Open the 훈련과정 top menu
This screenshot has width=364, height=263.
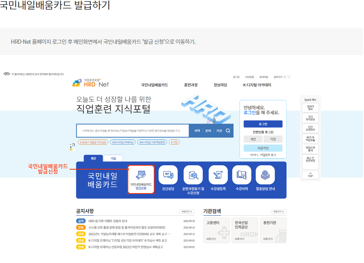click(x=191, y=85)
